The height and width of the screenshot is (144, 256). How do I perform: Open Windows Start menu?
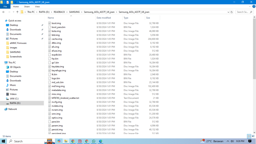point(3,141)
